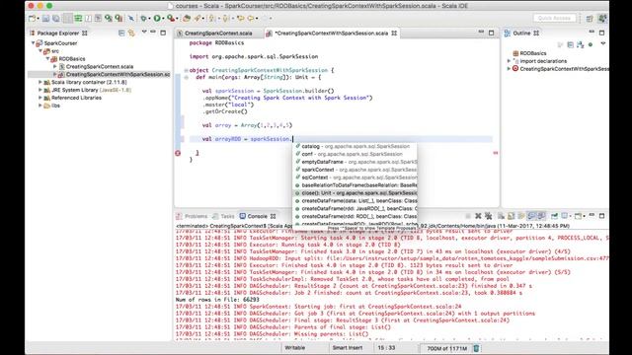Open the Problems tab
This screenshot has height=355, width=632.
pos(192,216)
